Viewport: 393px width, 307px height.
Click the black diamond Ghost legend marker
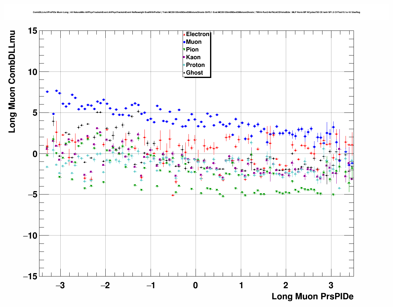pos(184,73)
